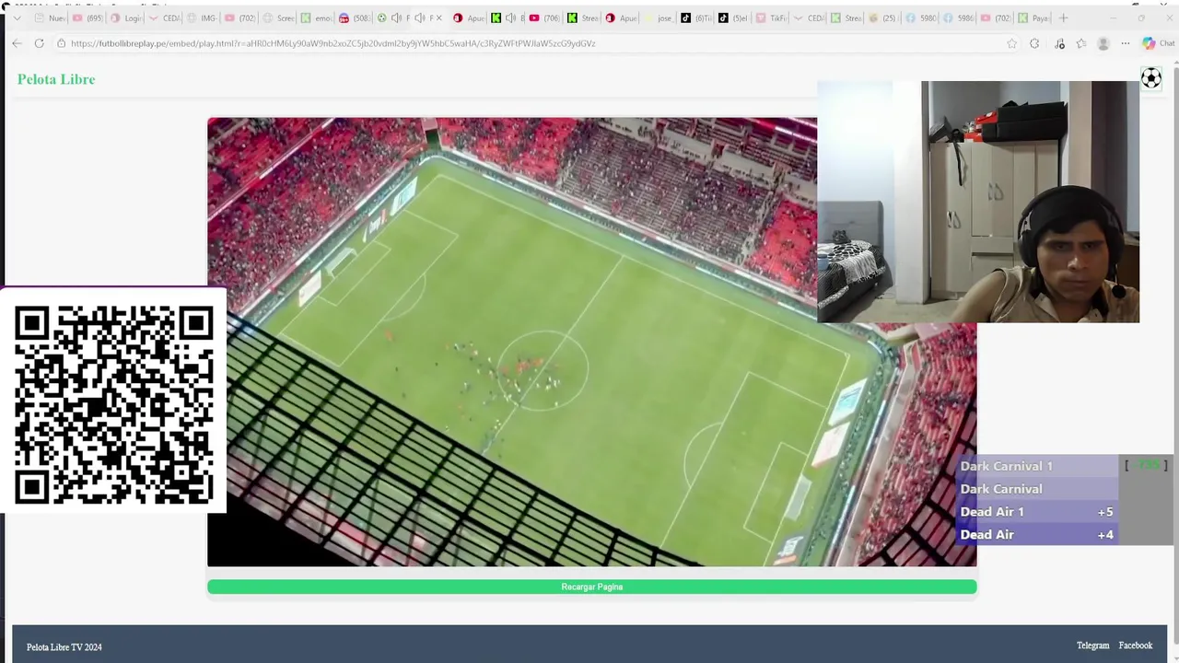Switch to the Scree tab
This screenshot has width=1179, height=663.
pos(277,17)
